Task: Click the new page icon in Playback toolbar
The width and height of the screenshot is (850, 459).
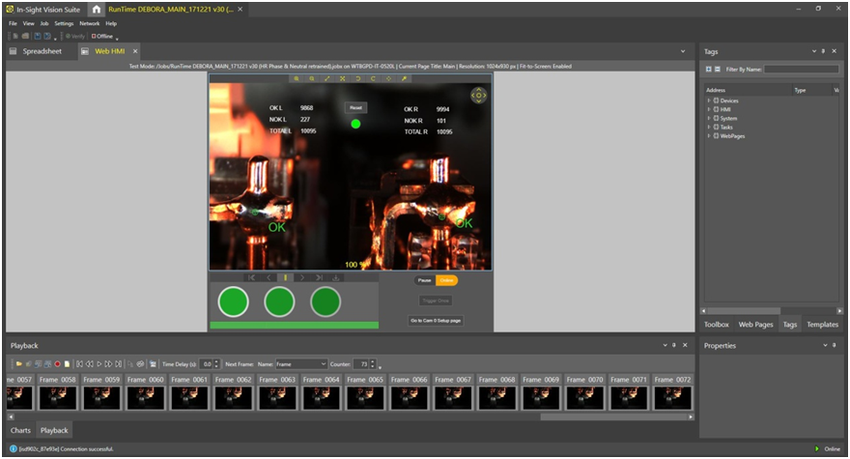Action: coord(68,364)
